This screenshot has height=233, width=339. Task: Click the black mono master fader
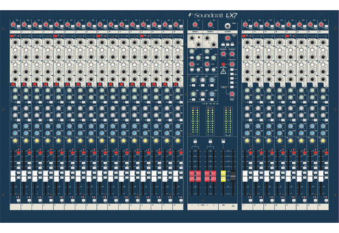(x=233, y=176)
